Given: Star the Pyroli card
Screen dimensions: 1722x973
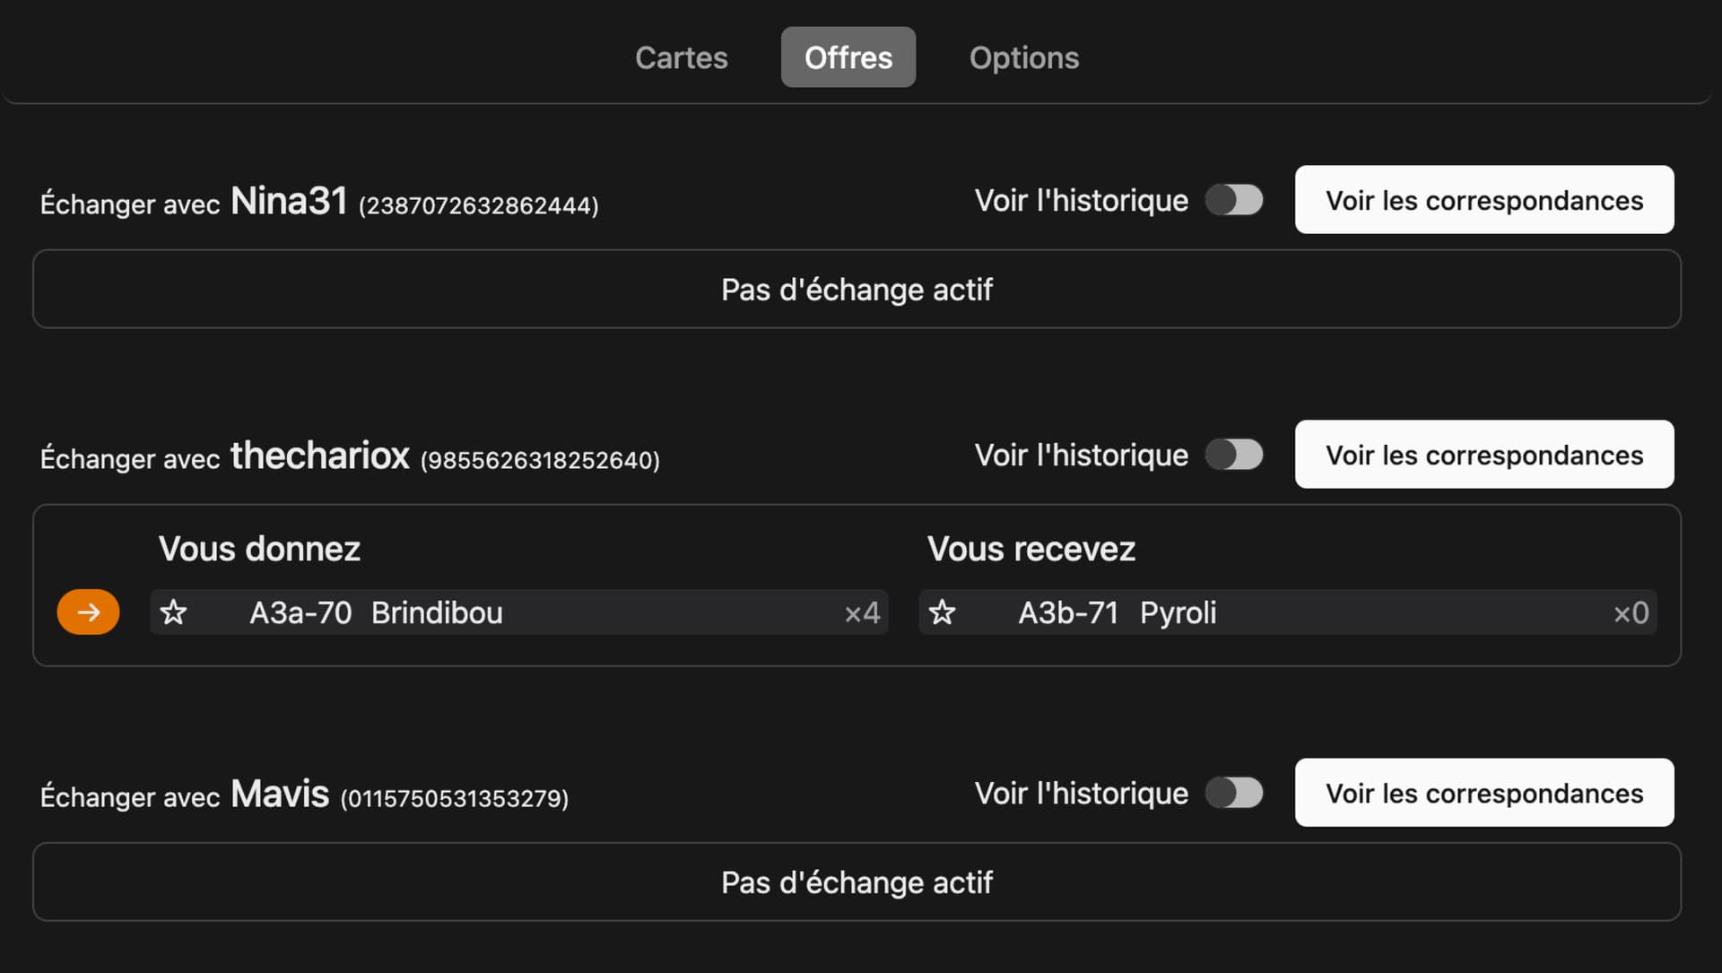Looking at the screenshot, I should 942,612.
